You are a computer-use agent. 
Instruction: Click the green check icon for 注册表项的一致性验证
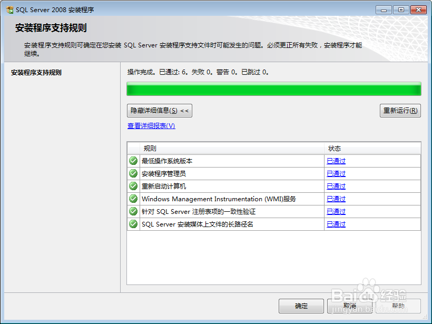133,211
